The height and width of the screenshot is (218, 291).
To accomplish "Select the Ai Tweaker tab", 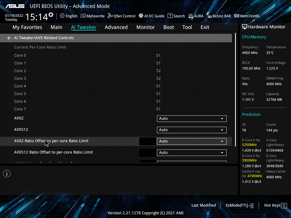I will pyautogui.click(x=84, y=27).
